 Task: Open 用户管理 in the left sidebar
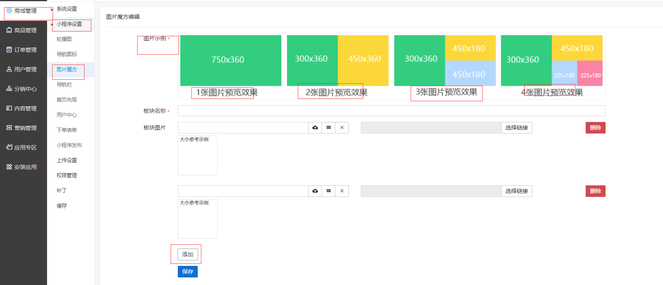pyautogui.click(x=25, y=69)
